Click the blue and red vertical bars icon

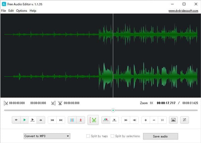pos(72,120)
